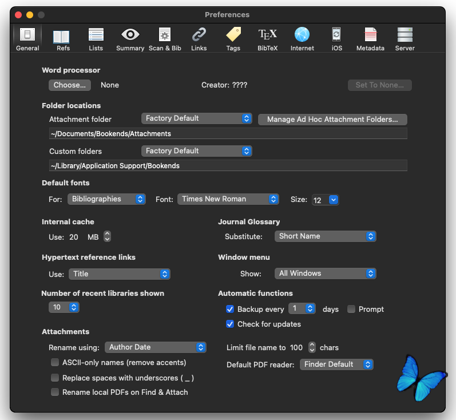Adjust the Internal cache MB stepper

[107, 236]
